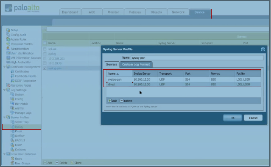271x167 pixels.
Task: Collapse the Certificate Management tree node
Action: (x=5, y=67)
